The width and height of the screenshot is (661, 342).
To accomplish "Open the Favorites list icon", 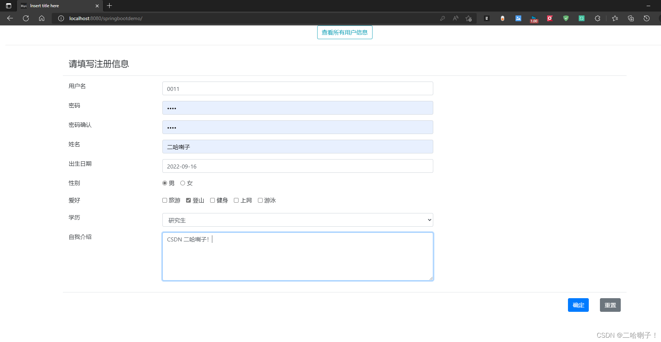I will (x=615, y=18).
